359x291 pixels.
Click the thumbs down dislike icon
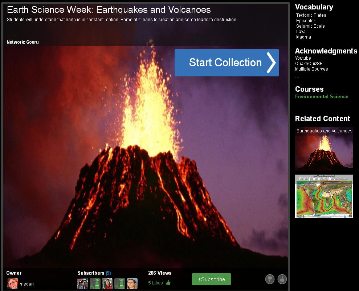tap(270, 279)
